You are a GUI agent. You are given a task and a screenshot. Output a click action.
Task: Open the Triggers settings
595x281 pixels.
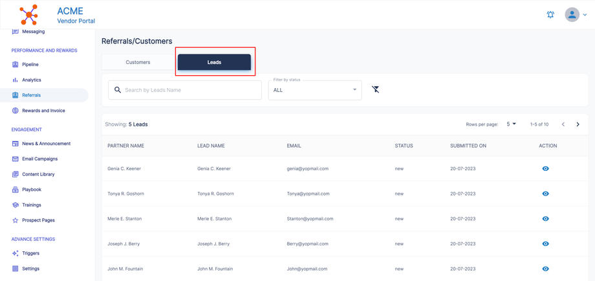pyautogui.click(x=31, y=253)
